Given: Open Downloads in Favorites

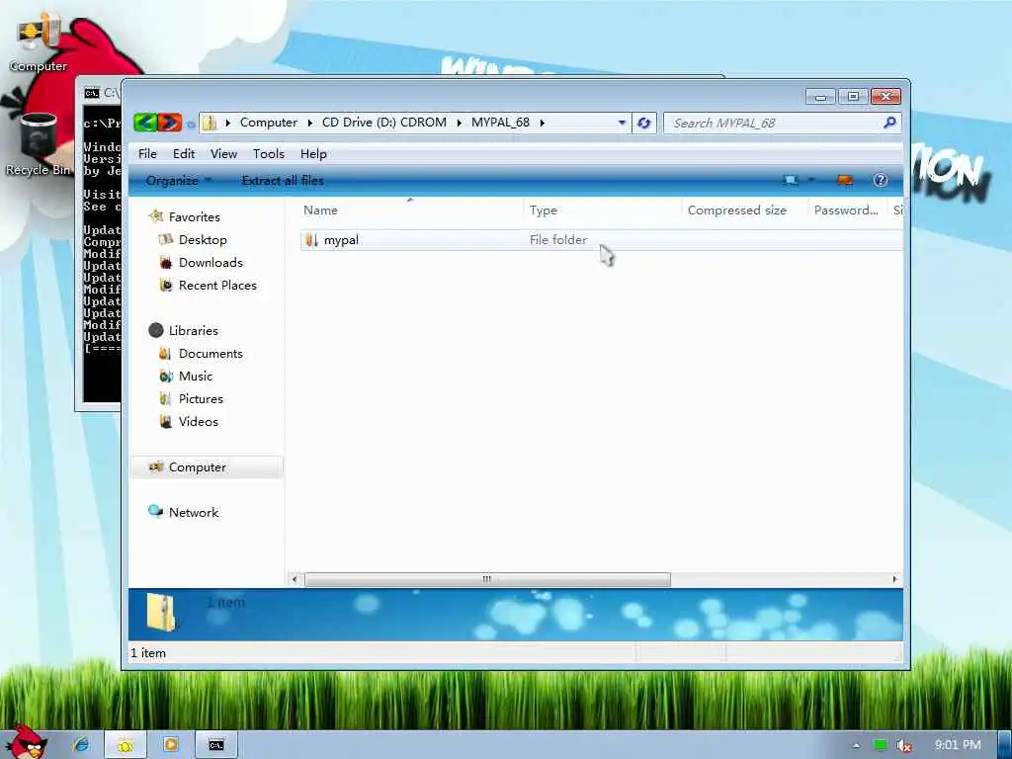Looking at the screenshot, I should pyautogui.click(x=211, y=263).
